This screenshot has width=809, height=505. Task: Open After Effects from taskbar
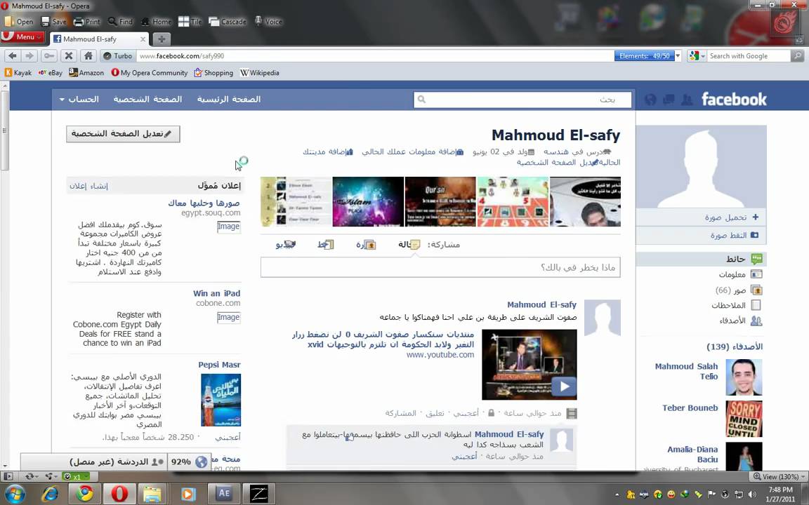(x=223, y=494)
